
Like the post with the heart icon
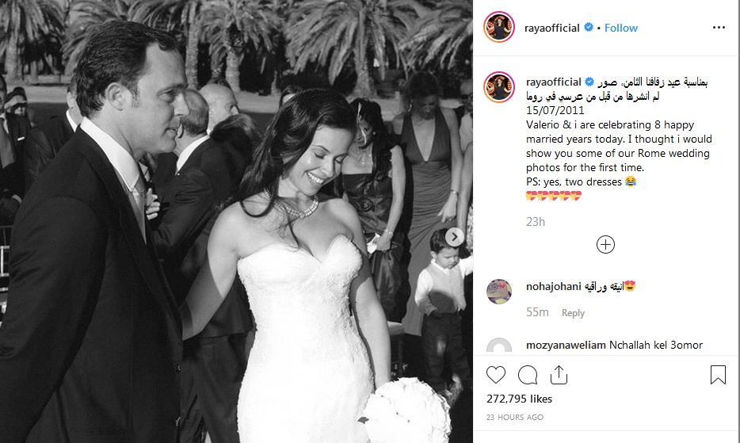(x=495, y=375)
